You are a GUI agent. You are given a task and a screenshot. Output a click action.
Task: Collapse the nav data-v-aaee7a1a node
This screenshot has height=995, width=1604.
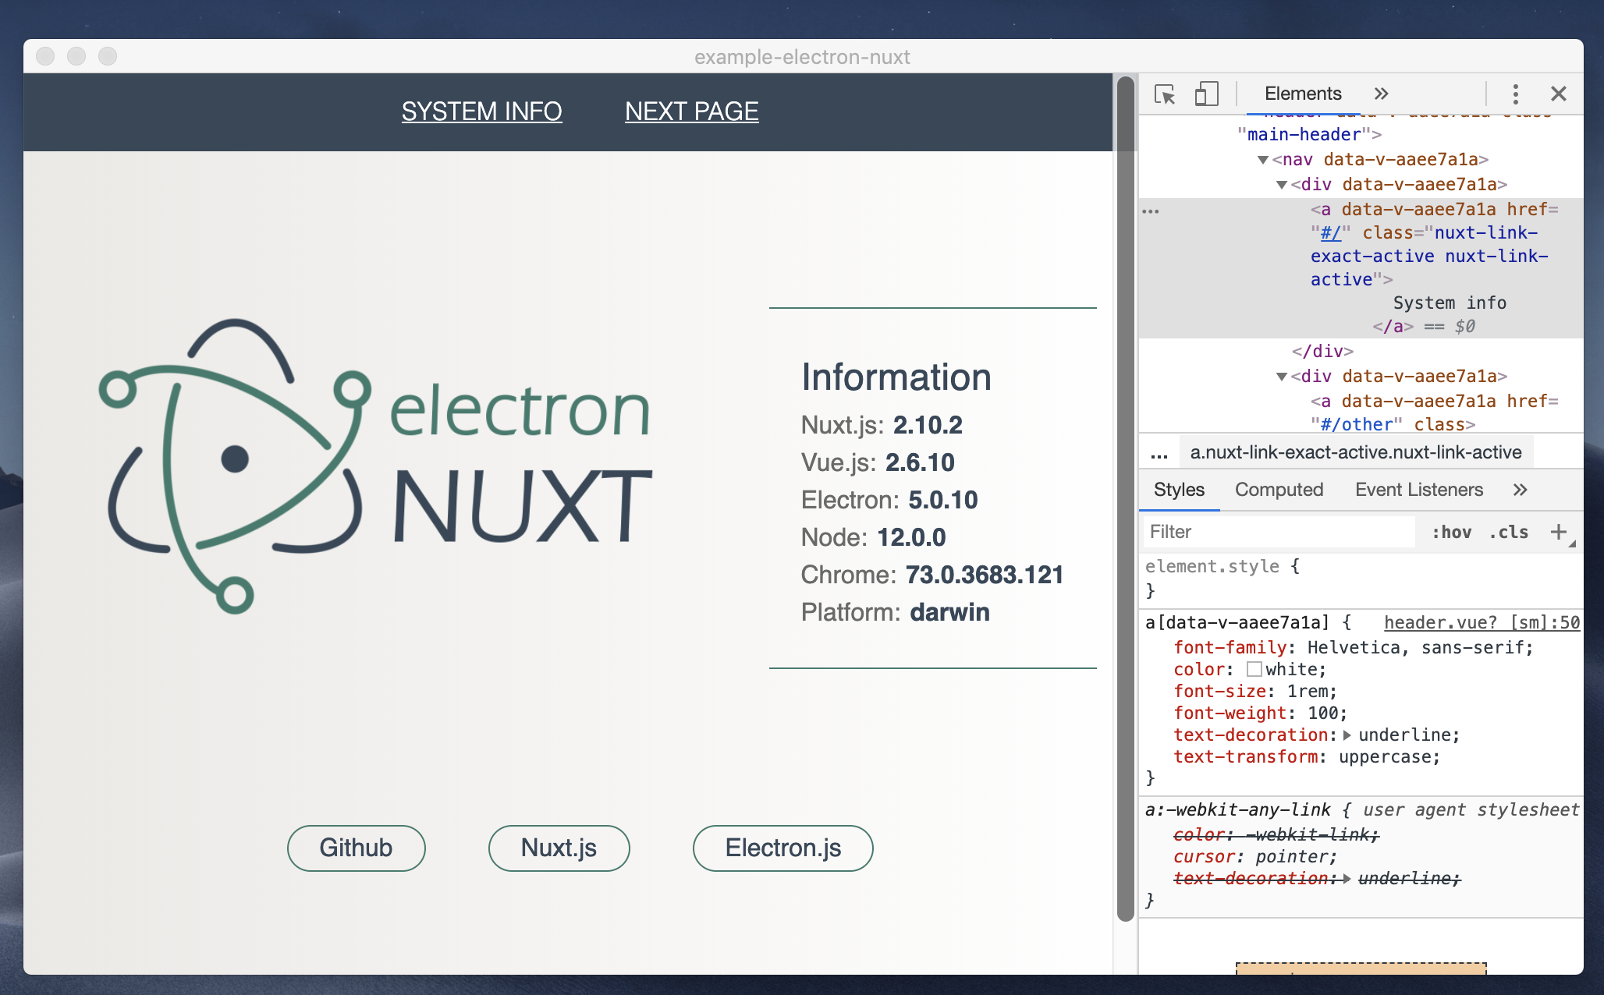pyautogui.click(x=1263, y=160)
